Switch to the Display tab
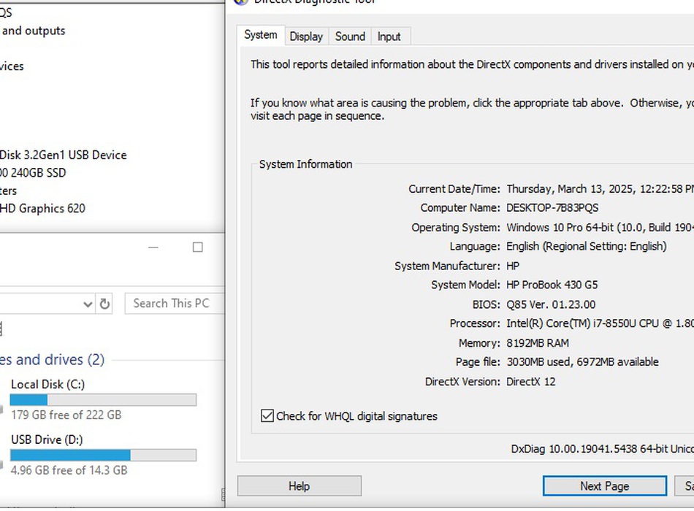 pyautogui.click(x=306, y=36)
